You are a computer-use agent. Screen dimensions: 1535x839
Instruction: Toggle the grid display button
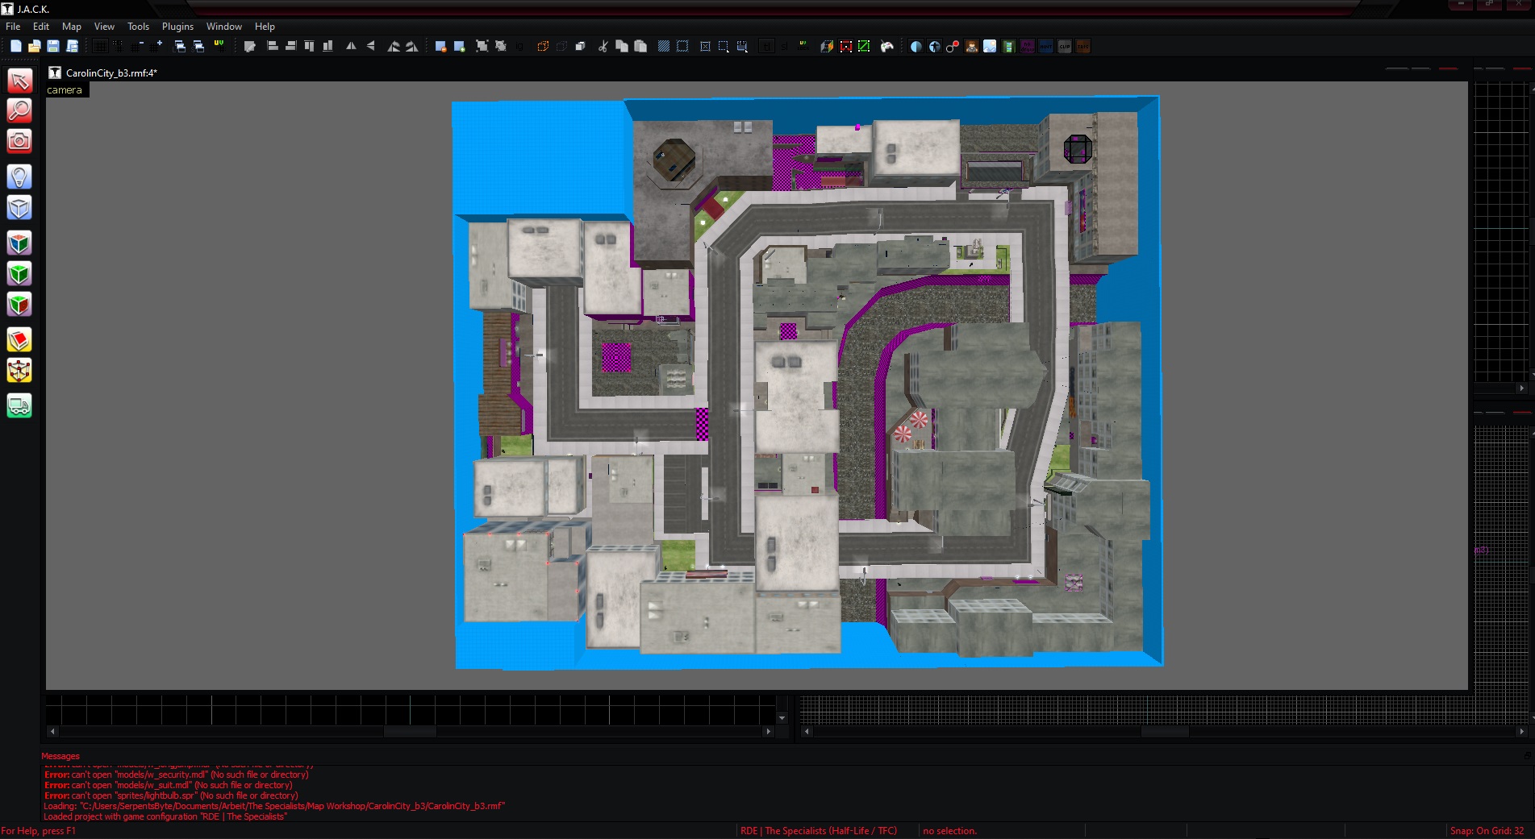[100, 47]
